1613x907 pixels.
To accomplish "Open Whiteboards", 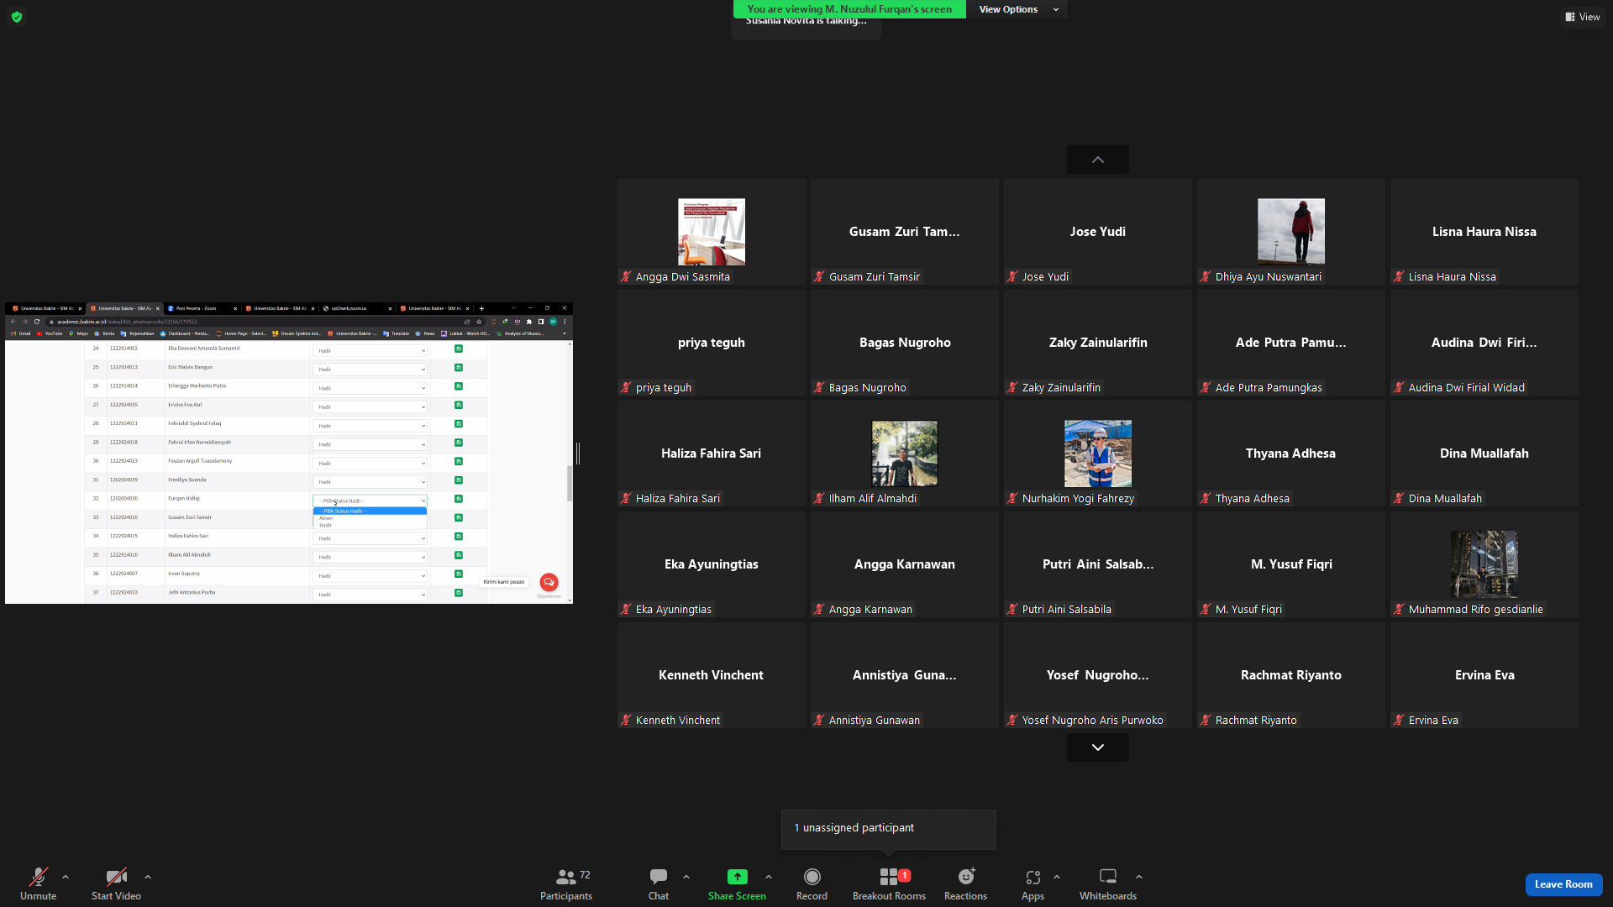I will [1108, 883].
